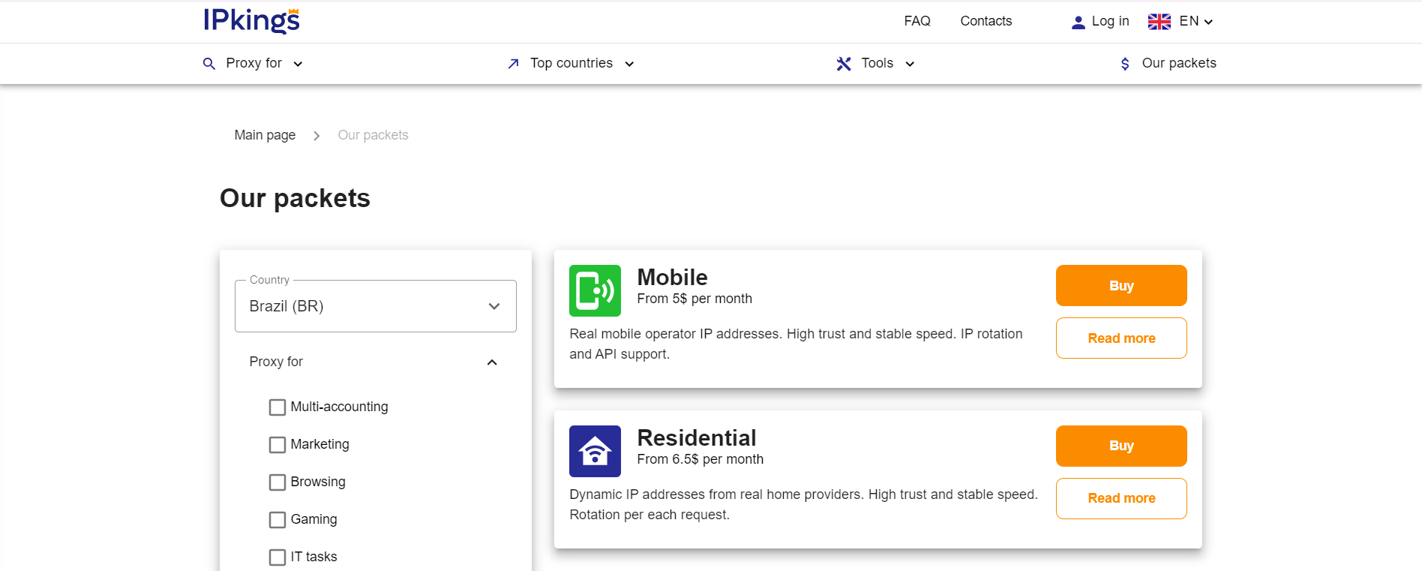Go to Our packets in navigation bar
Viewport: 1422px width, 571px height.
[1168, 64]
